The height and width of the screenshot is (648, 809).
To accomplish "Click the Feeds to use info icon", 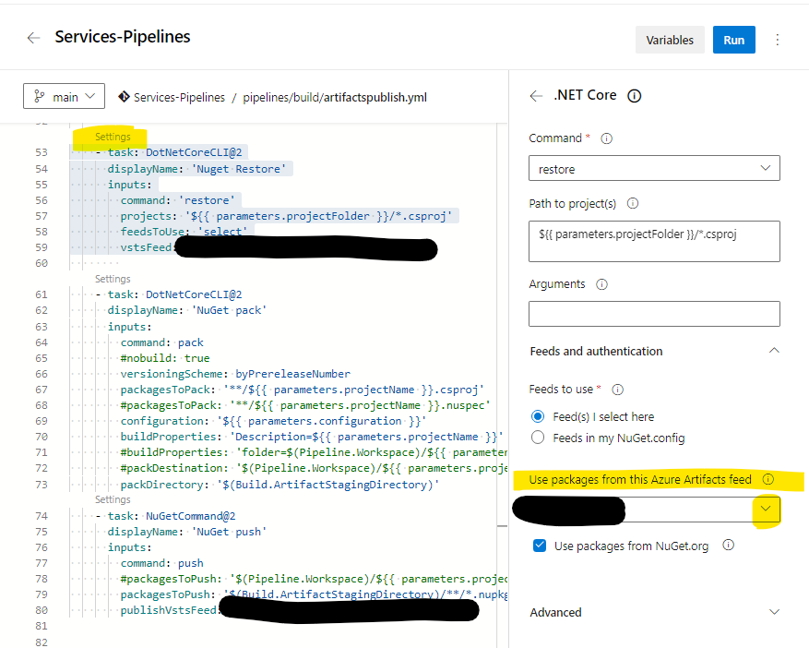I will click(x=617, y=390).
